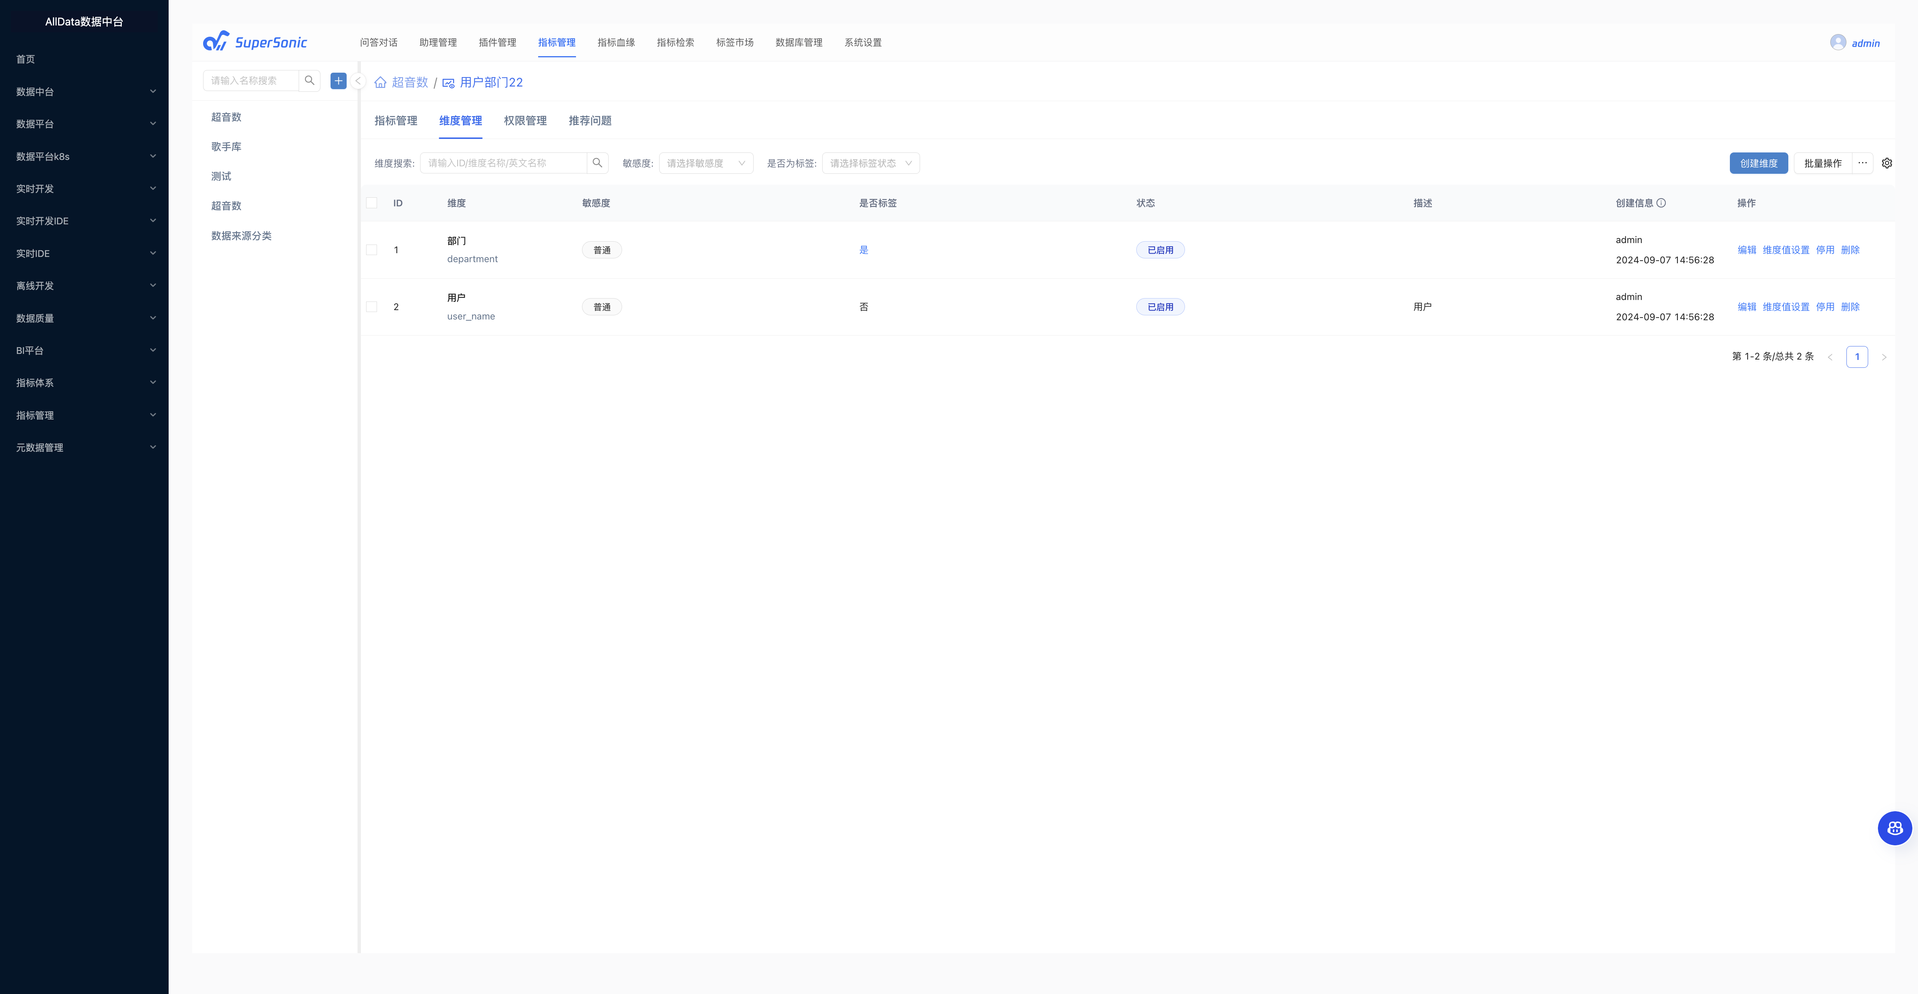Click 停用 for the 部门 row

tap(1825, 250)
